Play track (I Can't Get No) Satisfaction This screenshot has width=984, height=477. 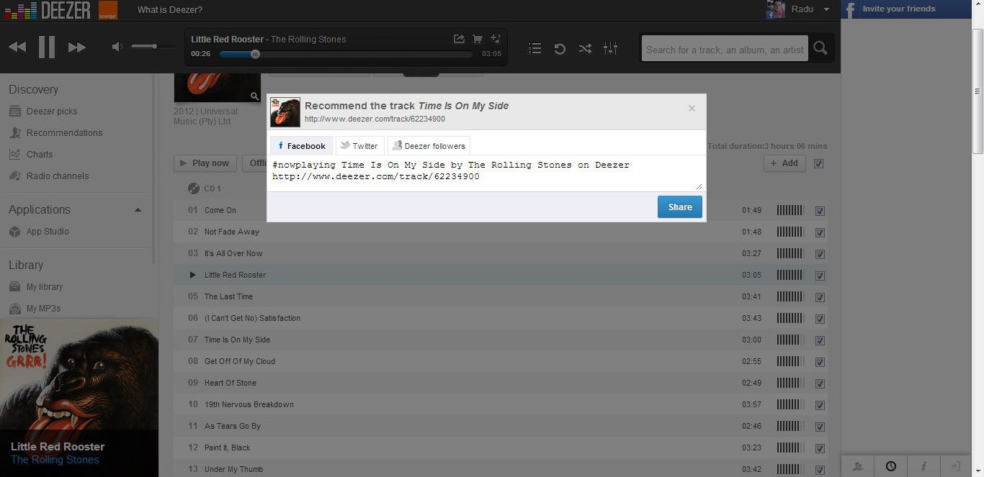pyautogui.click(x=252, y=318)
